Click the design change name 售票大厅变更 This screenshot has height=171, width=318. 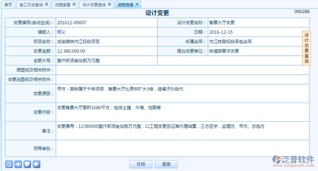222,23
